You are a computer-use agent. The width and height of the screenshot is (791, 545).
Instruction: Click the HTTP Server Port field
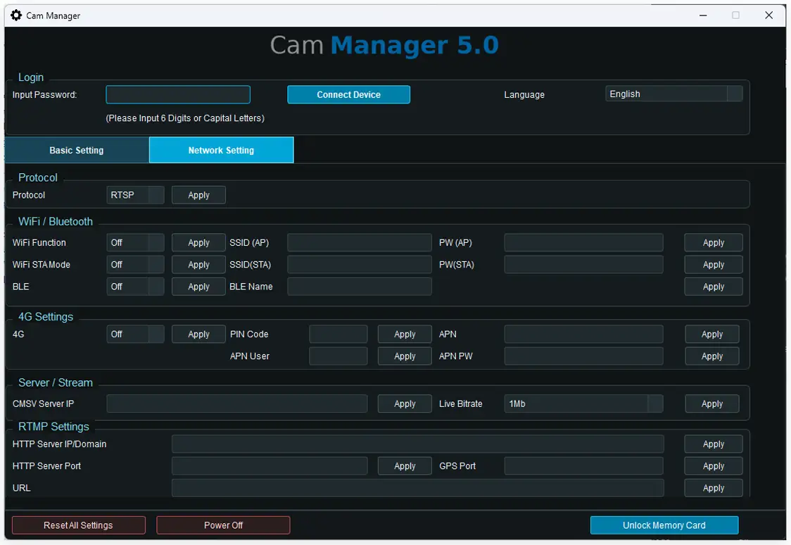[270, 466]
